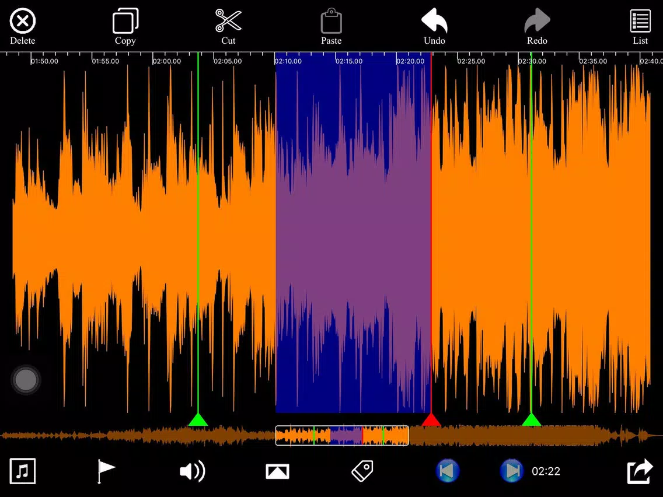Click the 02:35.00 ruler label
This screenshot has height=497, width=663.
click(x=593, y=61)
